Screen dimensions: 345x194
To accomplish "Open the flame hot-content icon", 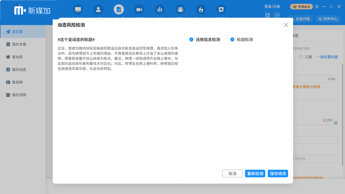I will point(201,10).
